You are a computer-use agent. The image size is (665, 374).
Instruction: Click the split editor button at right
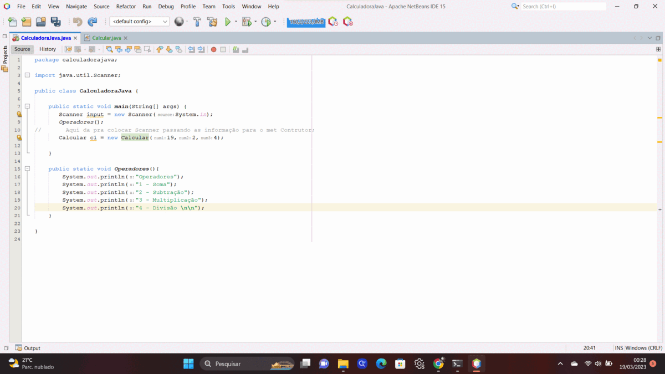(x=658, y=49)
